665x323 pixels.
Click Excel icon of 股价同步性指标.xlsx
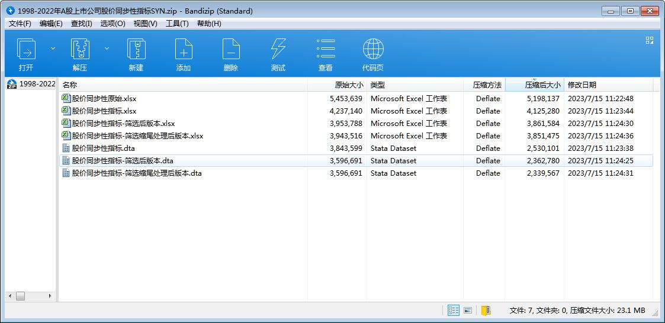(x=66, y=111)
